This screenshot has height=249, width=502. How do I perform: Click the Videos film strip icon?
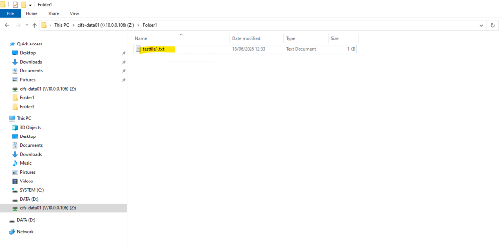click(x=15, y=181)
